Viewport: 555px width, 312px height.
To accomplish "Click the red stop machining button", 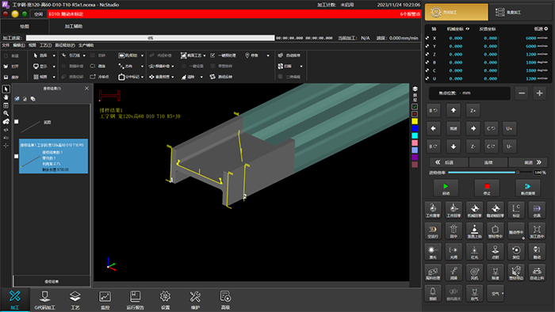I will click(x=487, y=188).
